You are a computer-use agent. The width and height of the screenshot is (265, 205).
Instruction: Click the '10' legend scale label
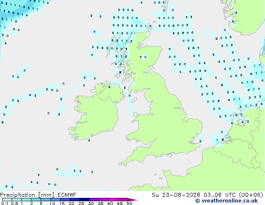coord(52,203)
